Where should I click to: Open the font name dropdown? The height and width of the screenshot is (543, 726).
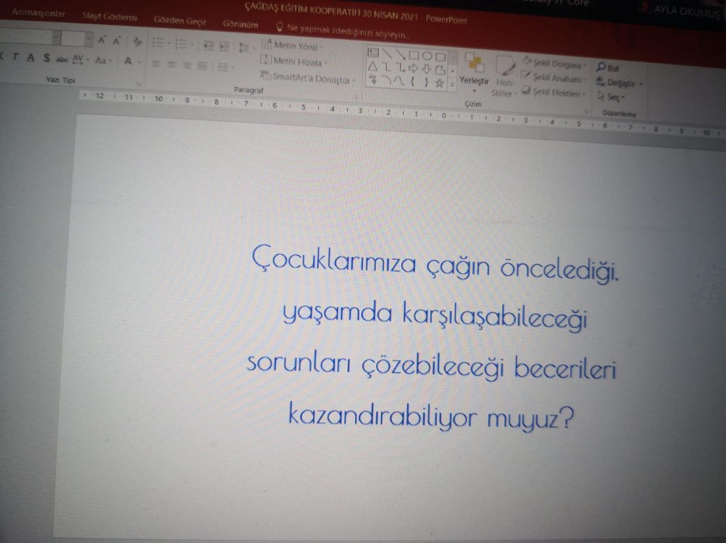[56, 38]
